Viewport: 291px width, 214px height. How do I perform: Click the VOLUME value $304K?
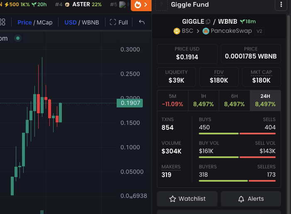pyautogui.click(x=171, y=151)
